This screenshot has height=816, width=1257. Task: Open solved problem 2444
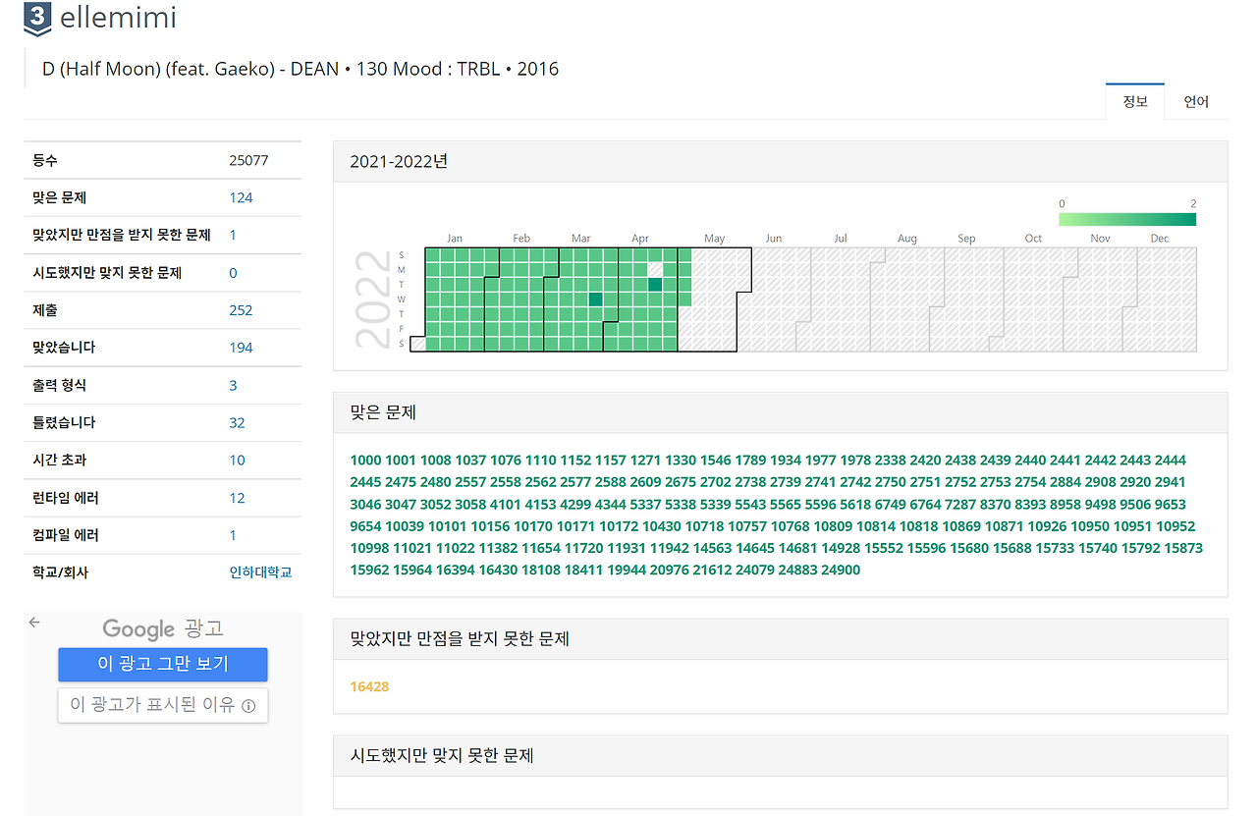(1171, 460)
